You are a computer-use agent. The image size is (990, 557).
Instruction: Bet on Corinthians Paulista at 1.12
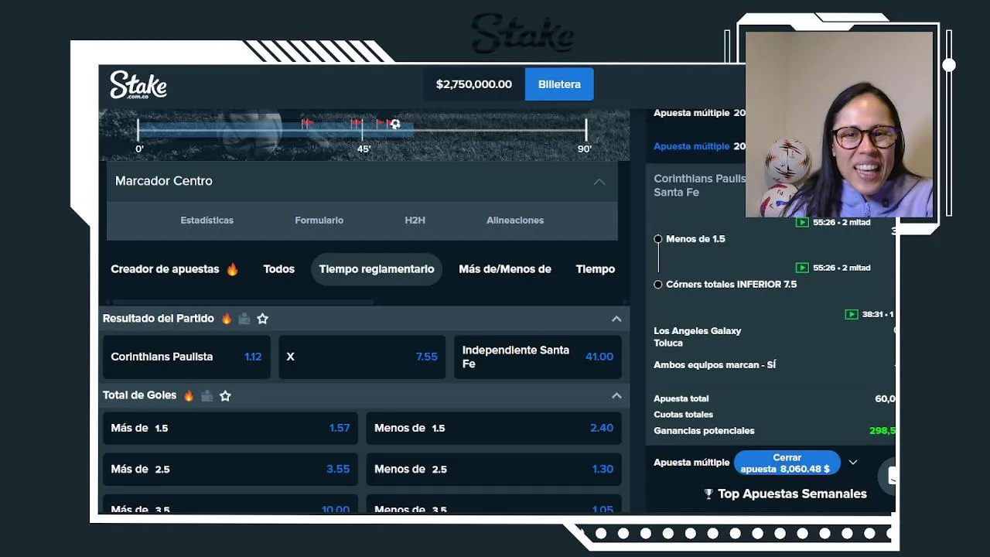coord(186,357)
